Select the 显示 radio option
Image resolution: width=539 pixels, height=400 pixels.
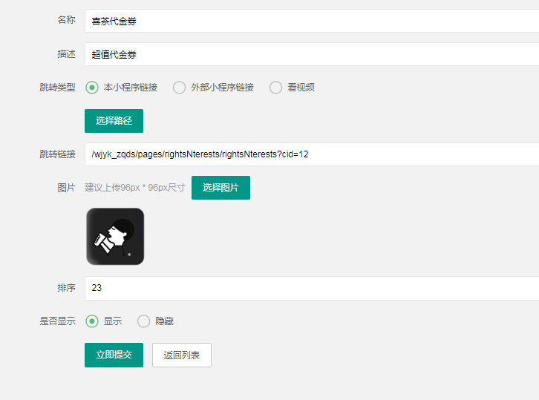[x=103, y=321]
